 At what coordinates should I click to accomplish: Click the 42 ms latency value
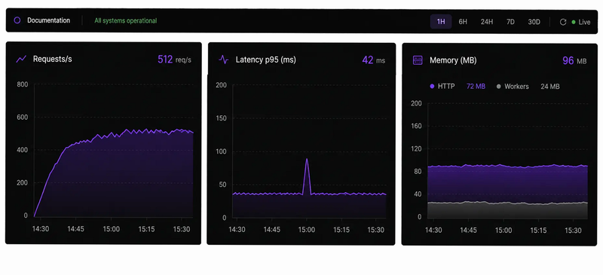tap(373, 60)
